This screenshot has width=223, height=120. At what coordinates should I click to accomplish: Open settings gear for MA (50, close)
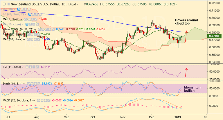point(30,24)
